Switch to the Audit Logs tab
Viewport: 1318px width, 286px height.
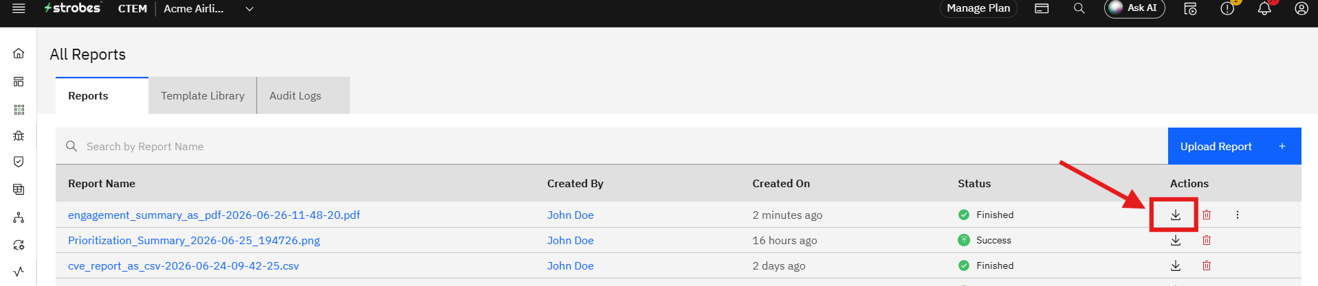pyautogui.click(x=303, y=96)
